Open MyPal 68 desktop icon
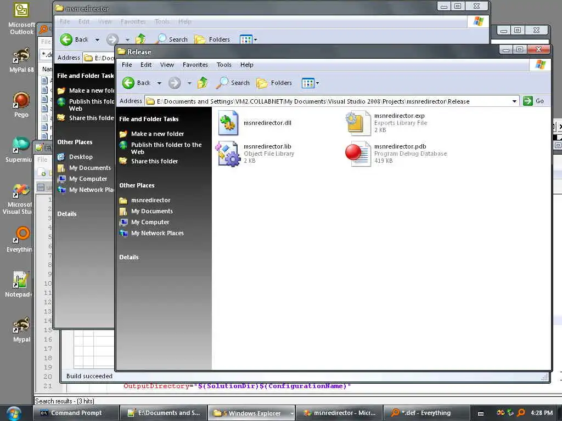The height and width of the screenshot is (421, 562). click(21, 60)
